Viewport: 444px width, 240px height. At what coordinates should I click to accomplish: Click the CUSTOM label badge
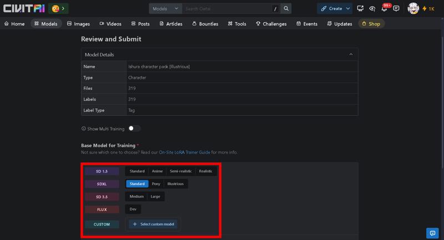coord(102,224)
